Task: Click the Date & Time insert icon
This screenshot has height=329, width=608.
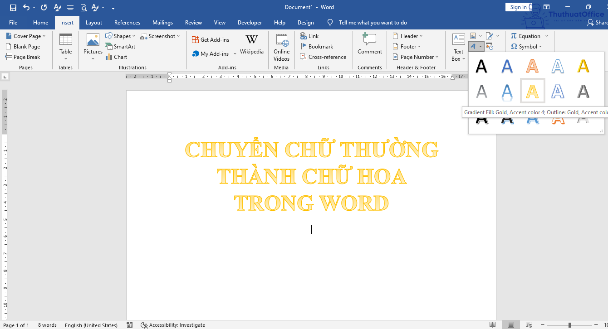Action: (x=489, y=46)
